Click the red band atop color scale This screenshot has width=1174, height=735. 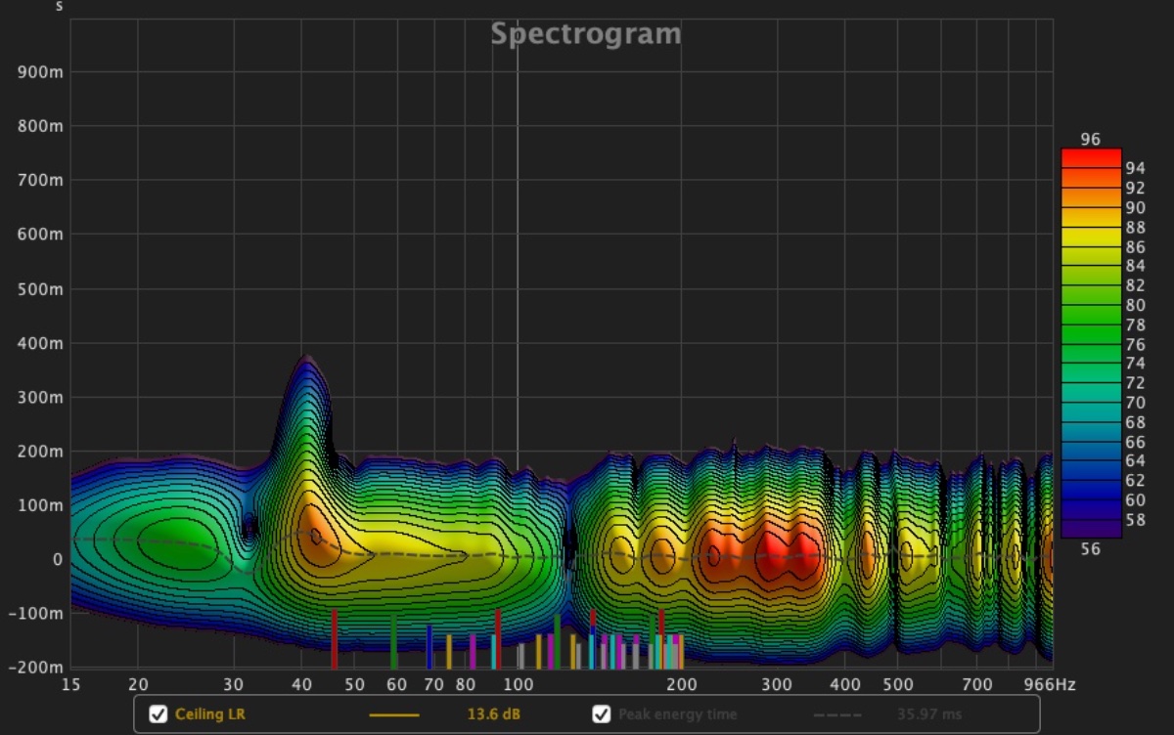1091,157
